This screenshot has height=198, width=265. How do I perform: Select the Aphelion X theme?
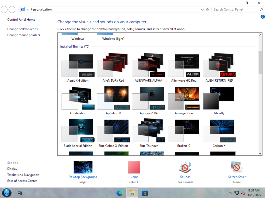pos(113,100)
